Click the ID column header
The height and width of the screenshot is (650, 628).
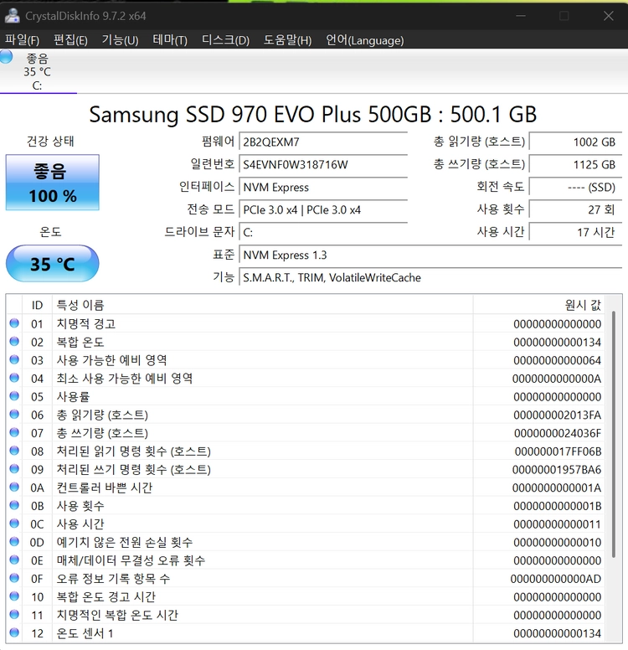[x=38, y=305]
